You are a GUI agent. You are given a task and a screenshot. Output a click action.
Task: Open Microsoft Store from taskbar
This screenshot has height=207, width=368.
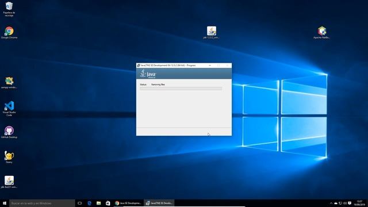tap(108, 203)
